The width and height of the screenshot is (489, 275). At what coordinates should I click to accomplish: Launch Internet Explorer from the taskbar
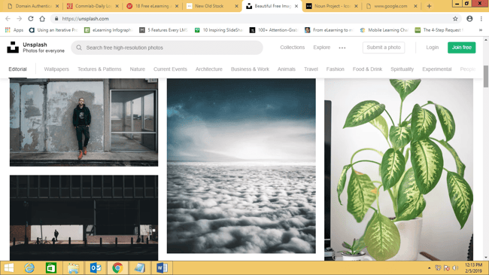(x=29, y=267)
